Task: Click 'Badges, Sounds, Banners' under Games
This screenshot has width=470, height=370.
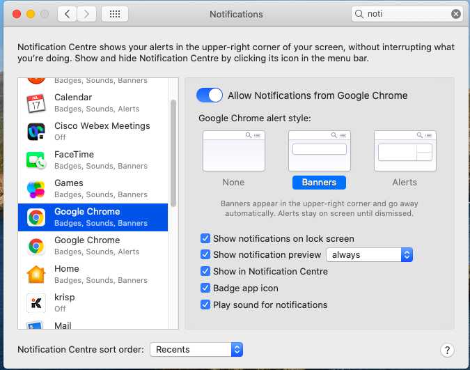Action: [101, 194]
